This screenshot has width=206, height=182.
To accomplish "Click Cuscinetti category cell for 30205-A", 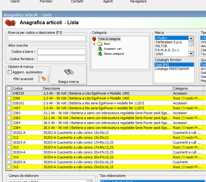I will pos(187,162).
